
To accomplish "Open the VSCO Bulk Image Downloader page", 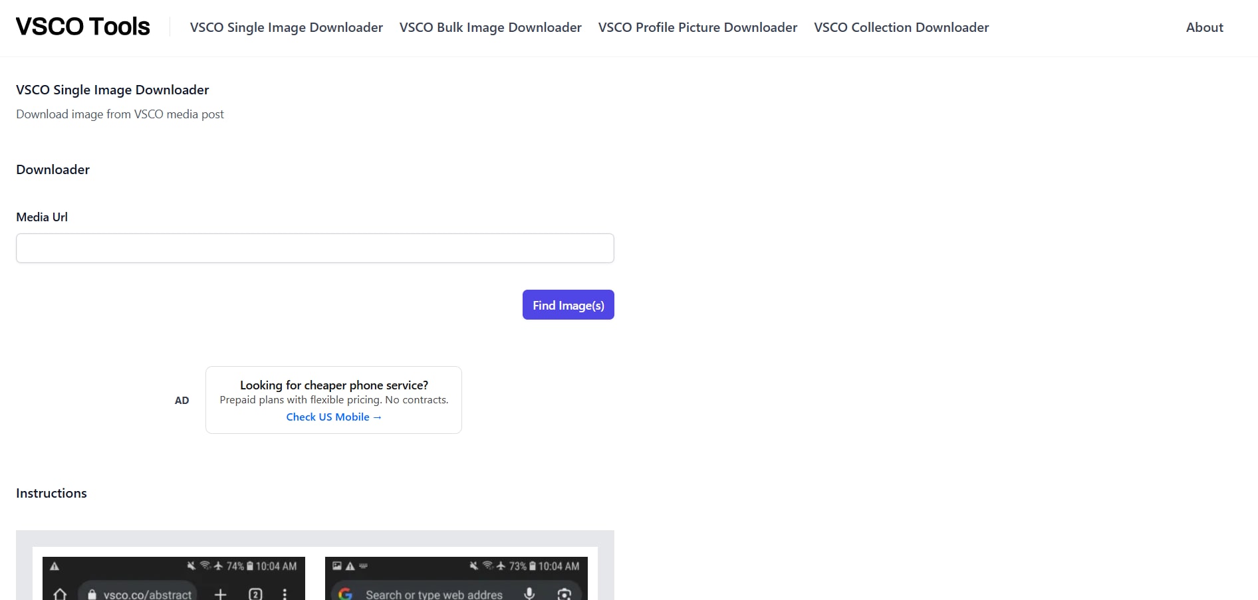I will click(490, 27).
